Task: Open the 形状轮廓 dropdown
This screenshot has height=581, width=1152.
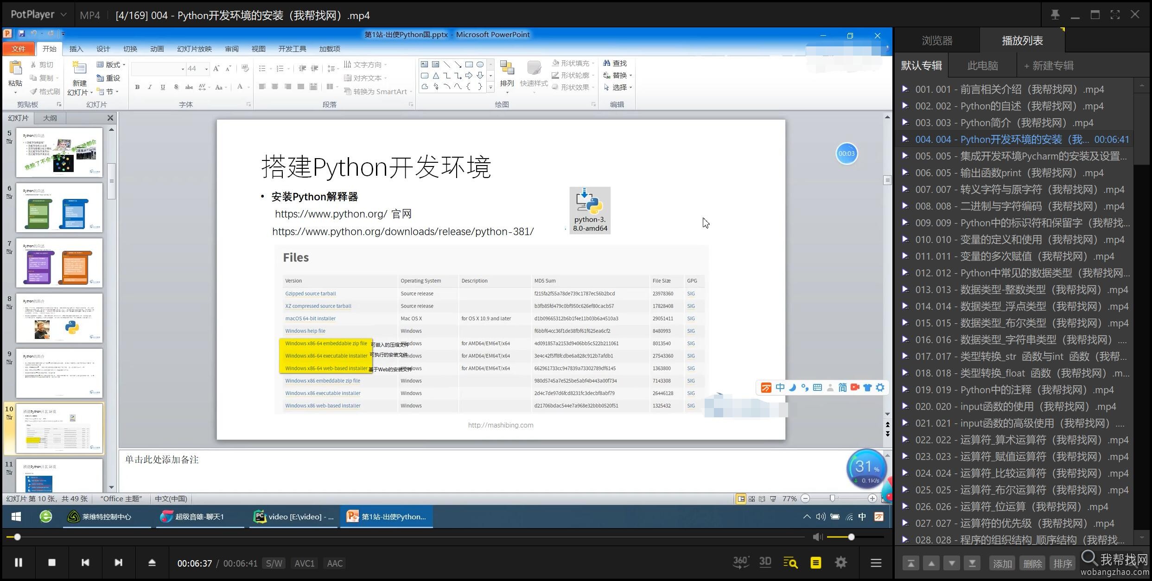Action: point(573,75)
